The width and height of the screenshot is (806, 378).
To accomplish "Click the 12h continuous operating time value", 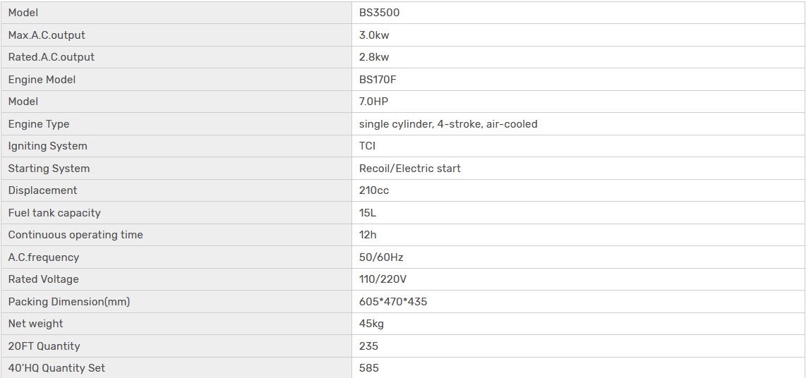I will tap(368, 235).
